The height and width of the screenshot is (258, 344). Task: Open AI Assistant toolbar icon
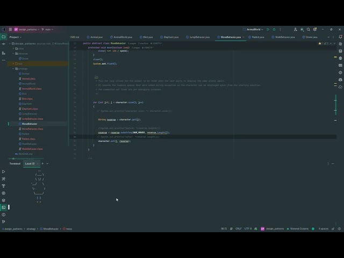tap(302, 30)
